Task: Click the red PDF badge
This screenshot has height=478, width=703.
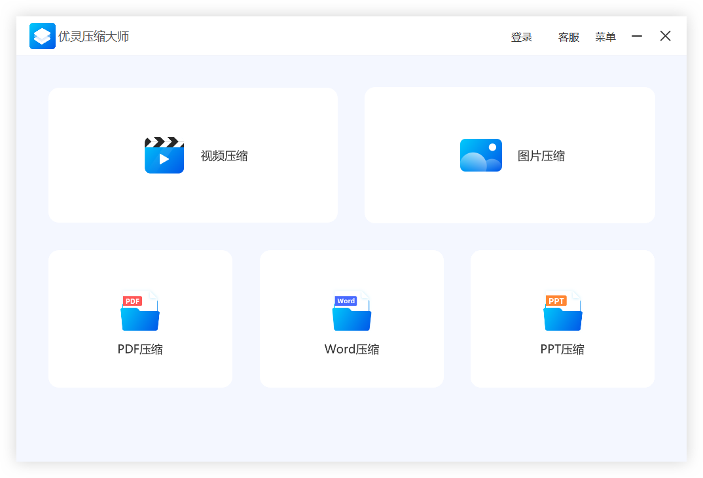Action: click(133, 301)
